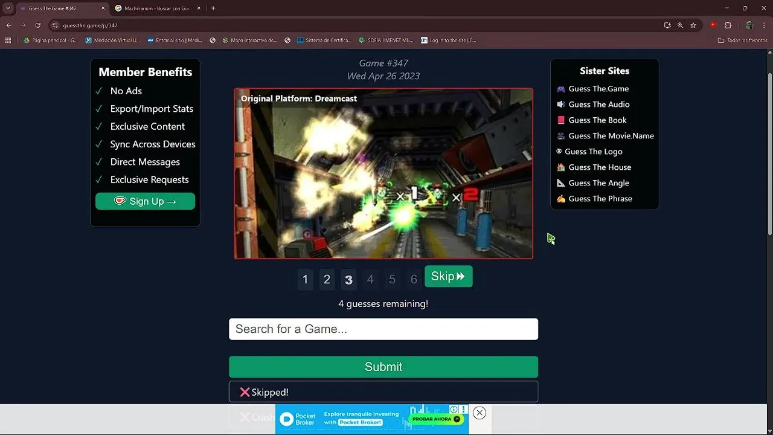Click the install app icon in address bar
This screenshot has width=773, height=435.
tap(667, 25)
